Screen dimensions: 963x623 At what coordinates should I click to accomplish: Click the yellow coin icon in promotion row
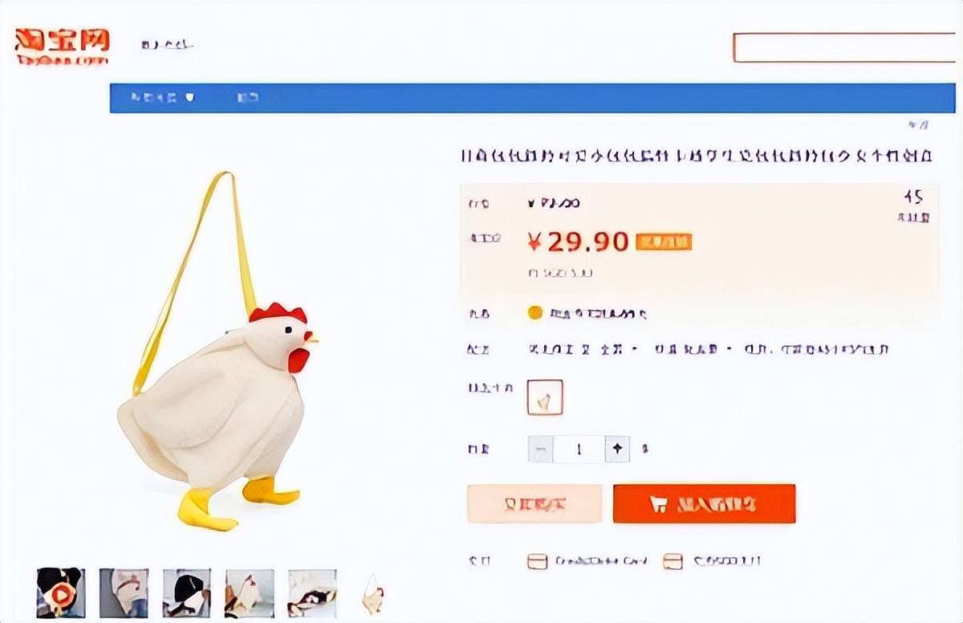[535, 313]
